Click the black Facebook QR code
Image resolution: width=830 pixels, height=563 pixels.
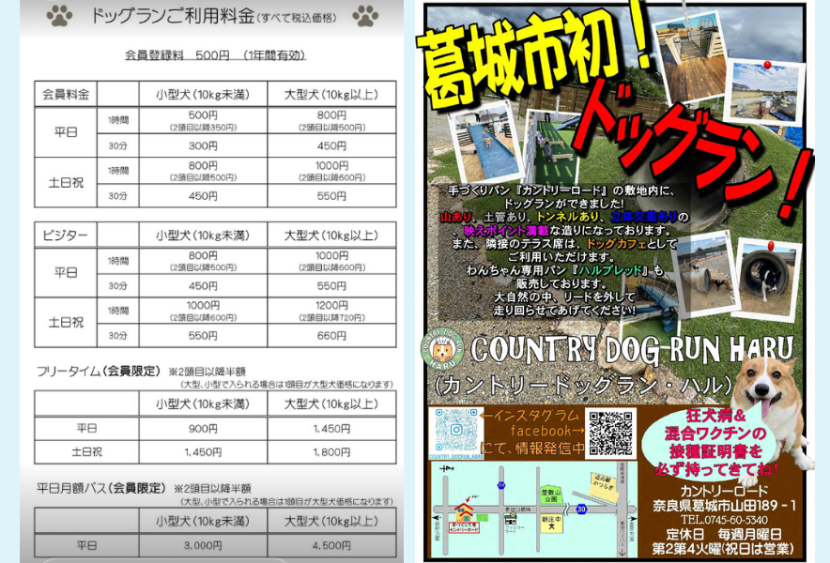tap(610, 433)
